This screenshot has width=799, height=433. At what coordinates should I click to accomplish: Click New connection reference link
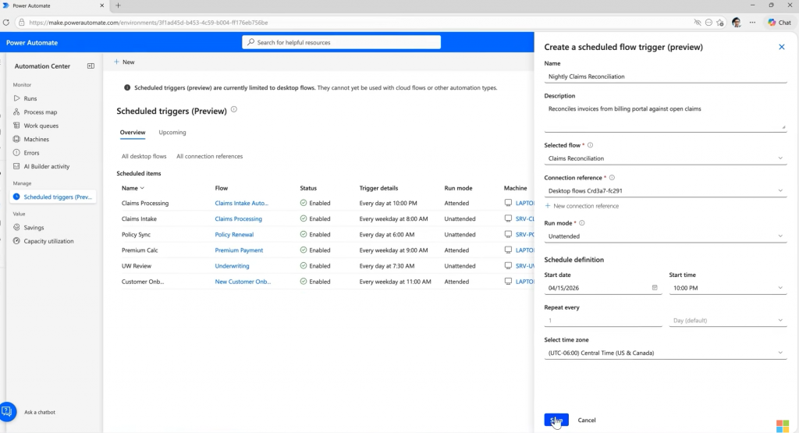click(x=582, y=206)
